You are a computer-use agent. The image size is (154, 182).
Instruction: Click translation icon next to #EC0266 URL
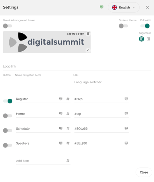(126, 128)
